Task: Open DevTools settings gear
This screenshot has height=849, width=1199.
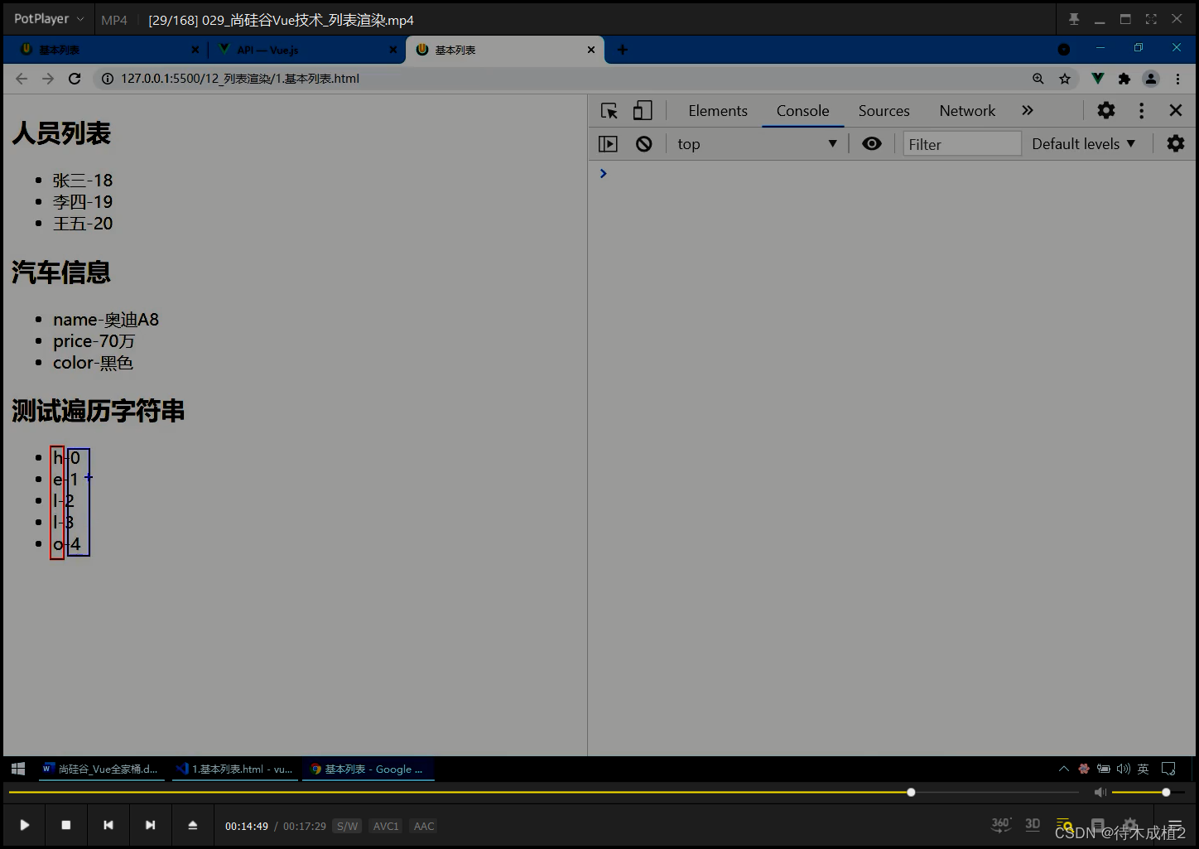Action: (x=1106, y=110)
